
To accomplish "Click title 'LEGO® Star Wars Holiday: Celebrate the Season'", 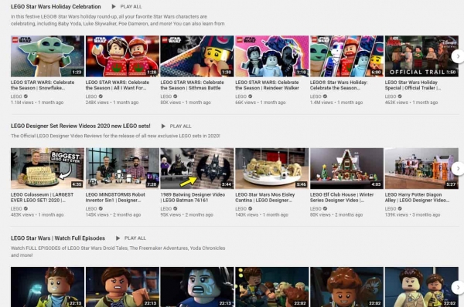I will click(339, 85).
